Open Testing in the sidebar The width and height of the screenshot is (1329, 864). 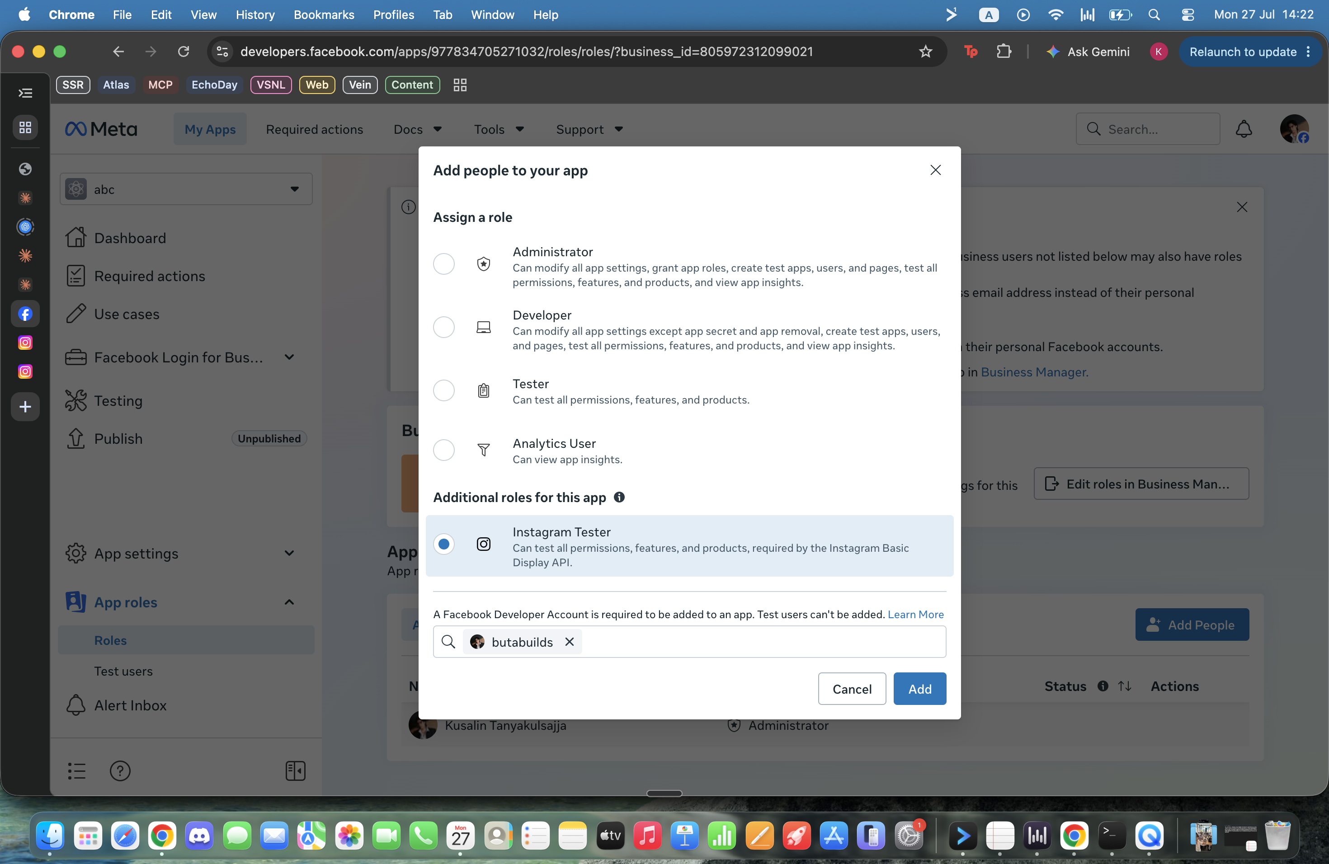pos(104,401)
